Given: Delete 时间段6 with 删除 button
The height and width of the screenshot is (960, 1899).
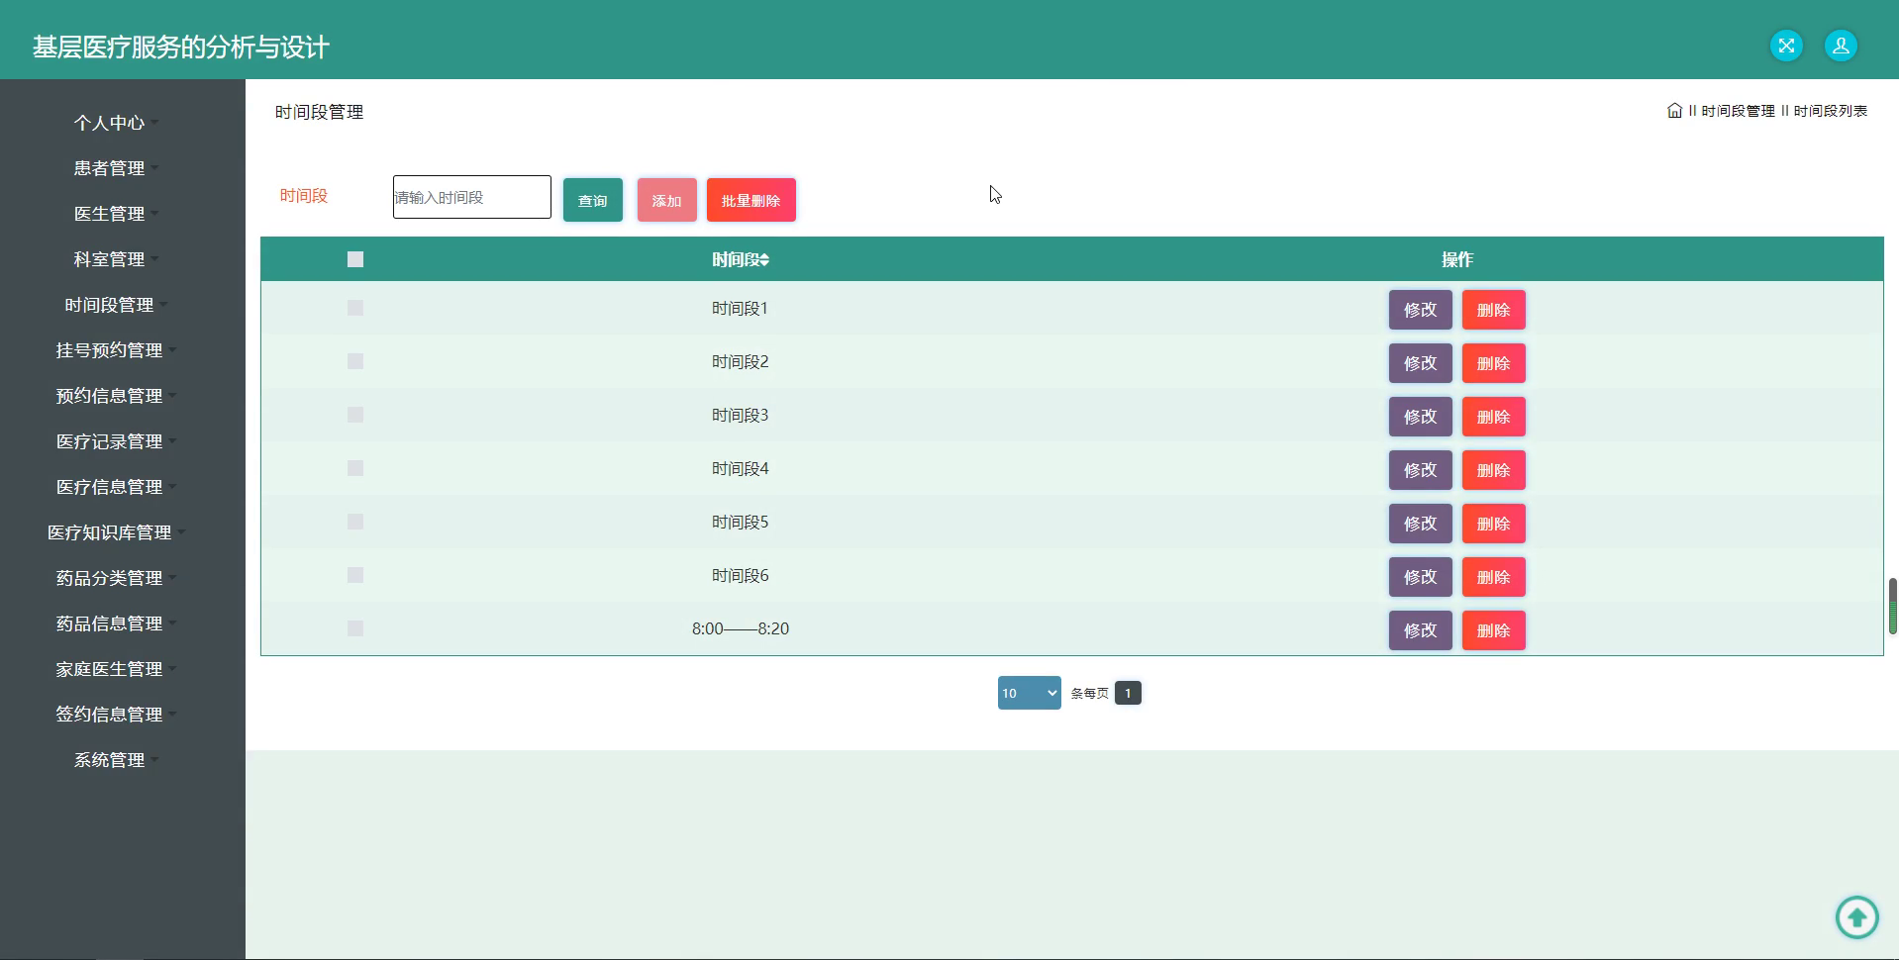Looking at the screenshot, I should [1493, 577].
